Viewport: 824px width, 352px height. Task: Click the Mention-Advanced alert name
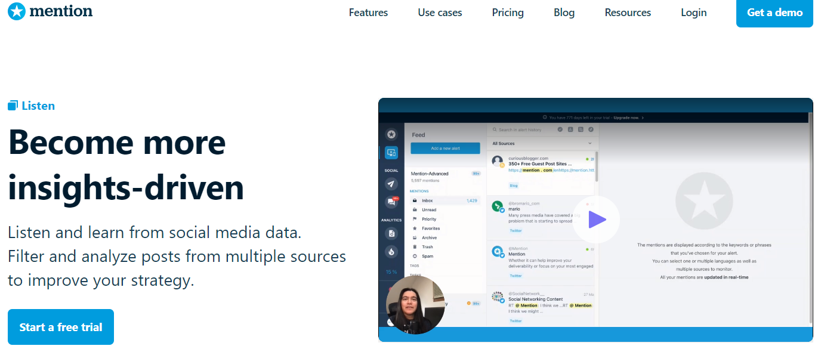click(430, 174)
